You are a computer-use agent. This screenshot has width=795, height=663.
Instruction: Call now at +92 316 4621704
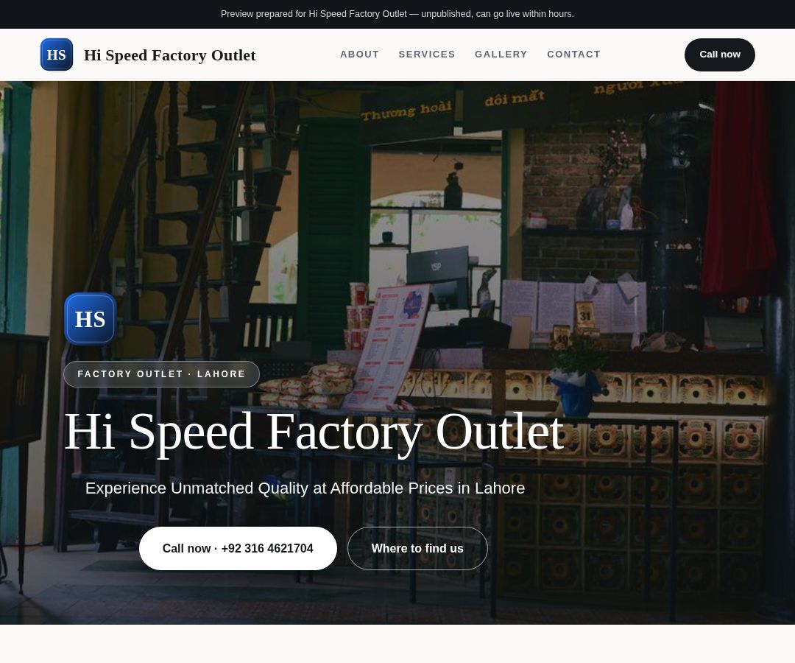[238, 548]
